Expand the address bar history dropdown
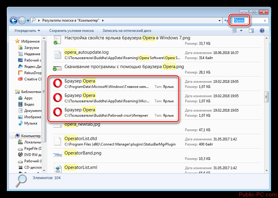Image resolution: width=278 pixels, height=198 pixels. point(220,21)
